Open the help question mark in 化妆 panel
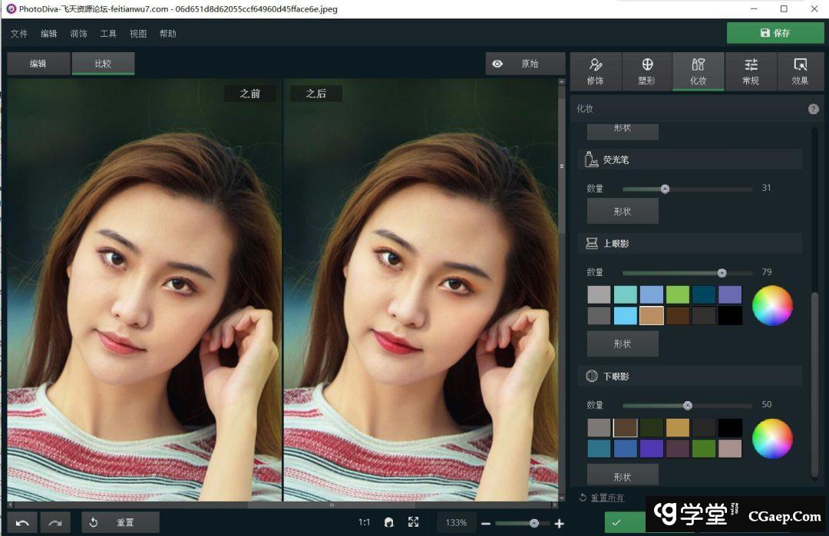 pyautogui.click(x=814, y=109)
